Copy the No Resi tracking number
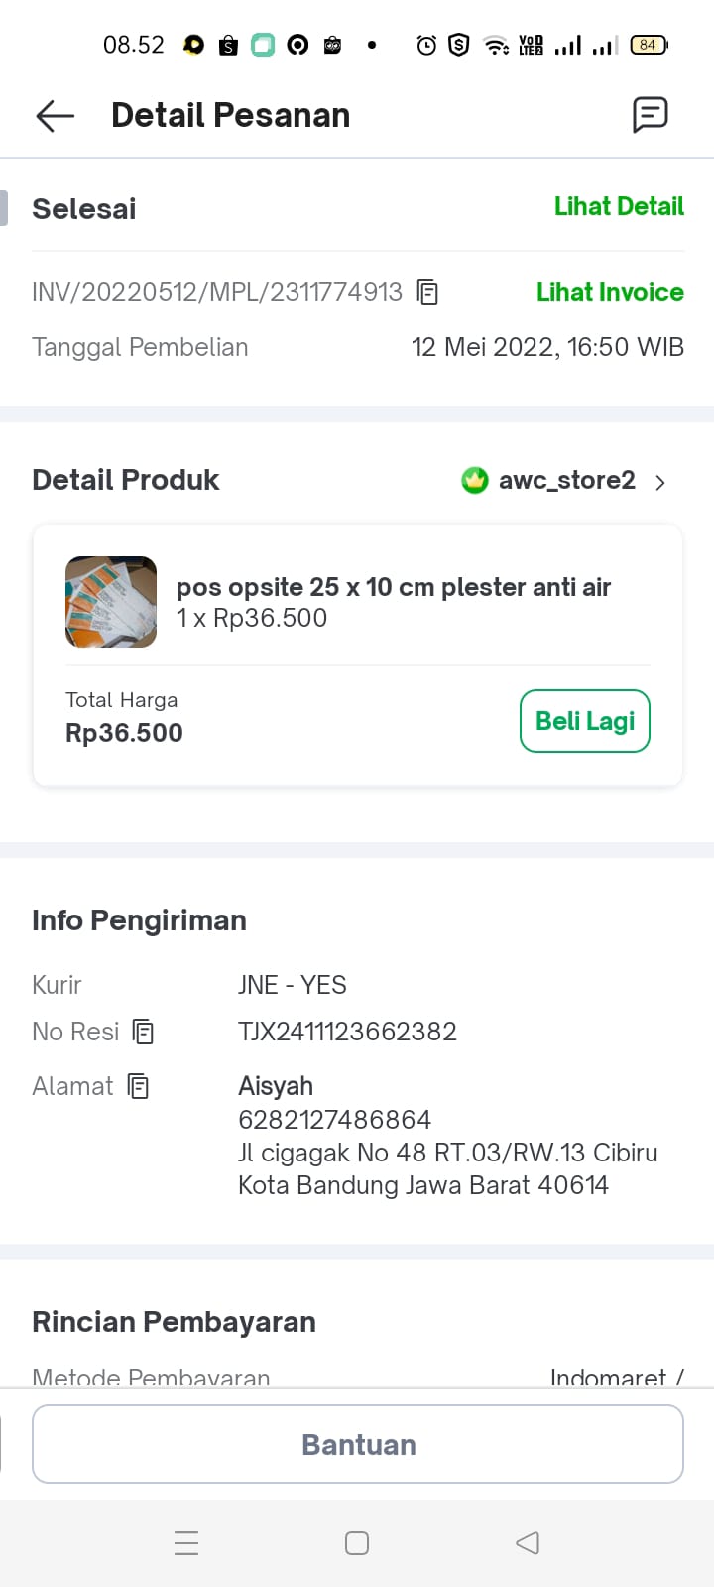 [x=144, y=1032]
